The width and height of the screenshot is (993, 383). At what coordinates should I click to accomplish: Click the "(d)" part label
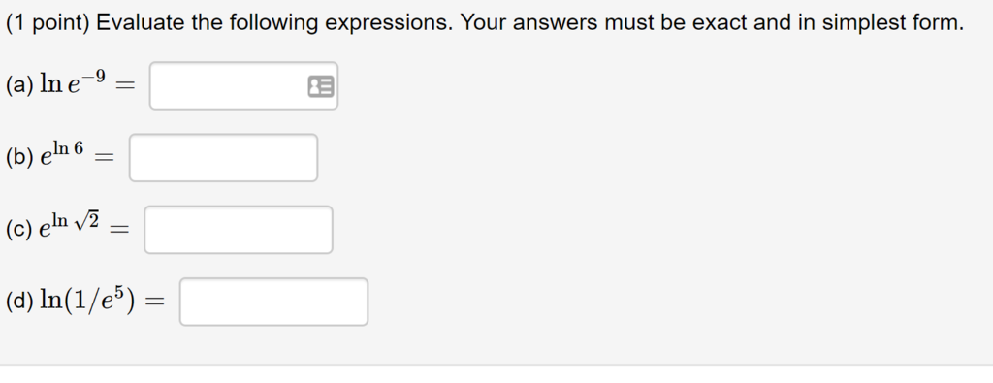click(19, 302)
